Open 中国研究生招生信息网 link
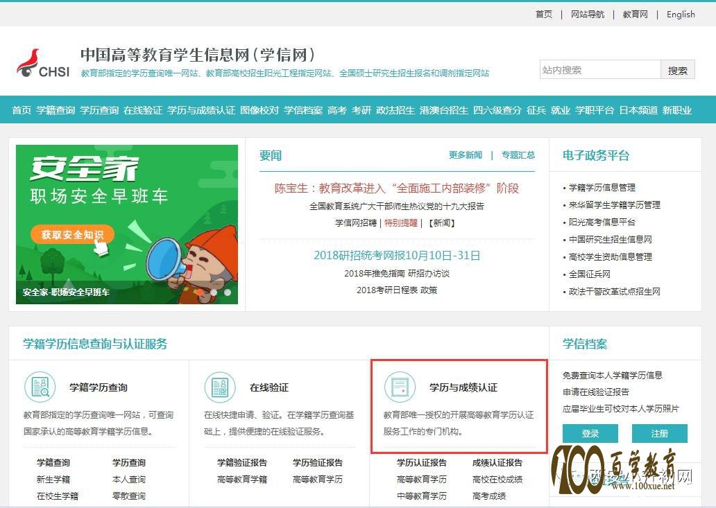The height and width of the screenshot is (508, 716). pyautogui.click(x=611, y=239)
